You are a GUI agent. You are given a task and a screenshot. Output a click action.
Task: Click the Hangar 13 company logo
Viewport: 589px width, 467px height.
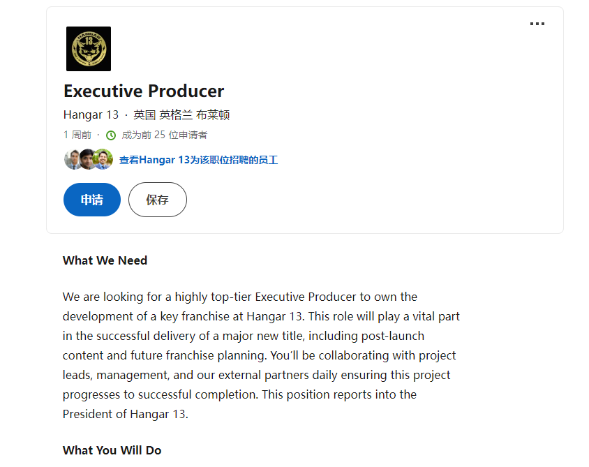coord(89,49)
